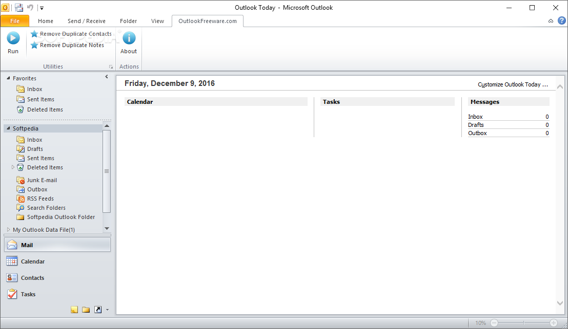Click the 10% zoom level indicator

(481, 323)
